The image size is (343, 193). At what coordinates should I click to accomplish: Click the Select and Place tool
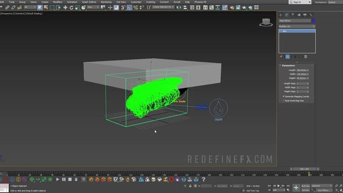84,8
